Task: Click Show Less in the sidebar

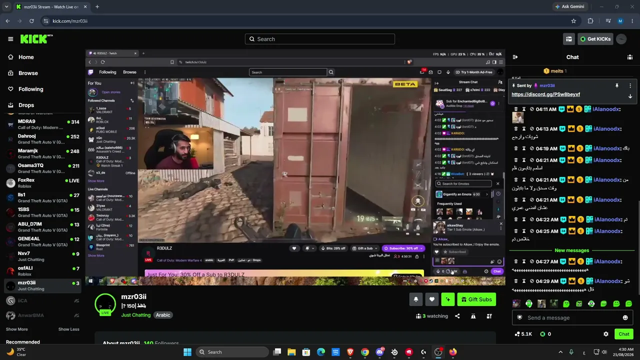Action: pyautogui.click(x=68, y=329)
